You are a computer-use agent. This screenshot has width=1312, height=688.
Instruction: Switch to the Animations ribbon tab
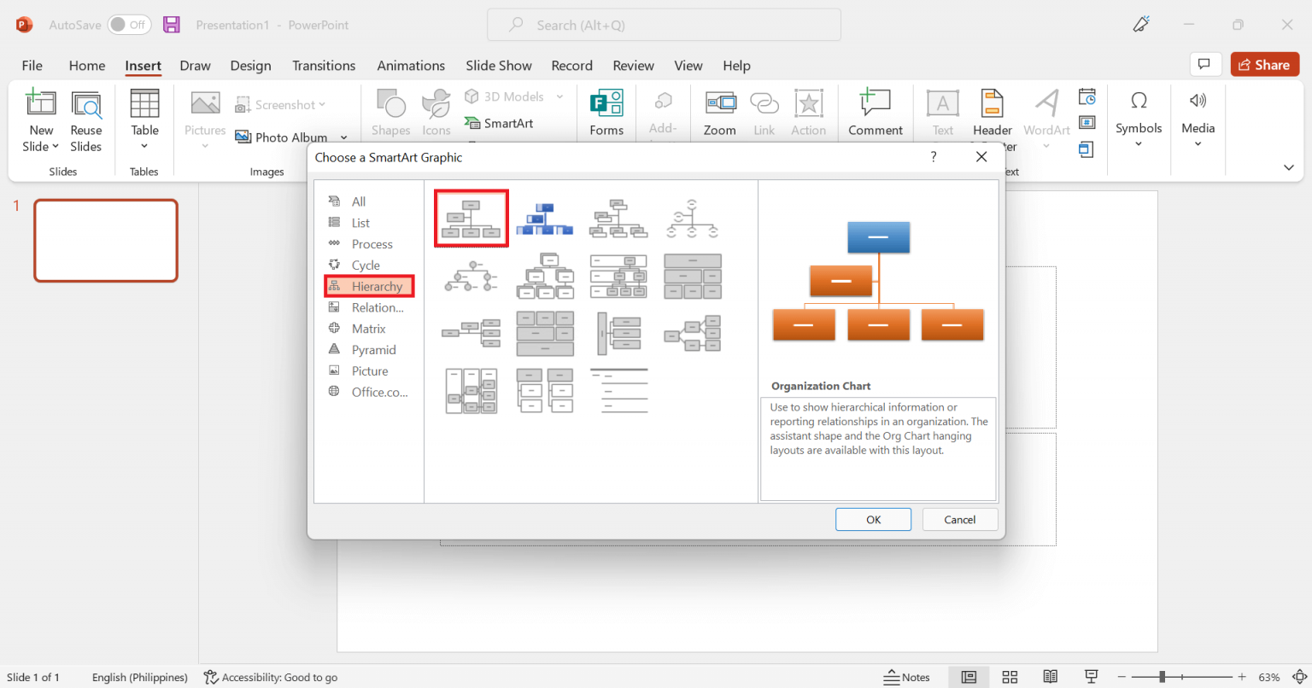[x=411, y=65]
